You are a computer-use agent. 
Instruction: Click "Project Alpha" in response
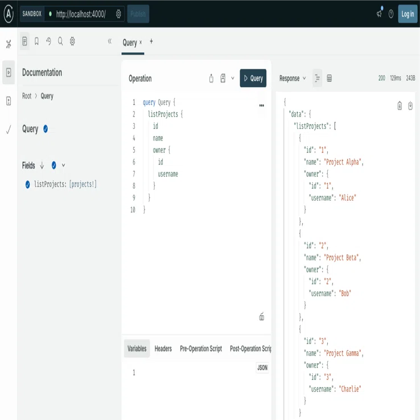(343, 162)
